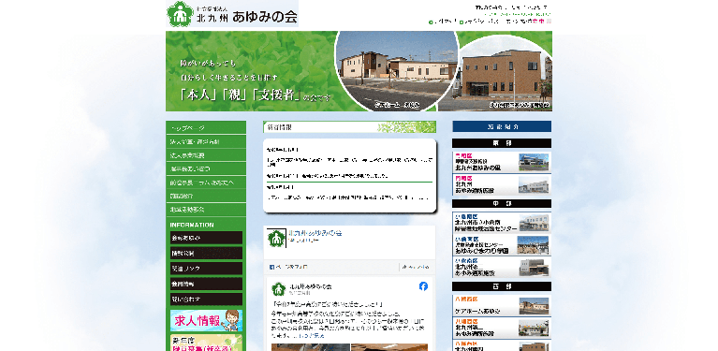Click the Facebook share button

(416, 267)
